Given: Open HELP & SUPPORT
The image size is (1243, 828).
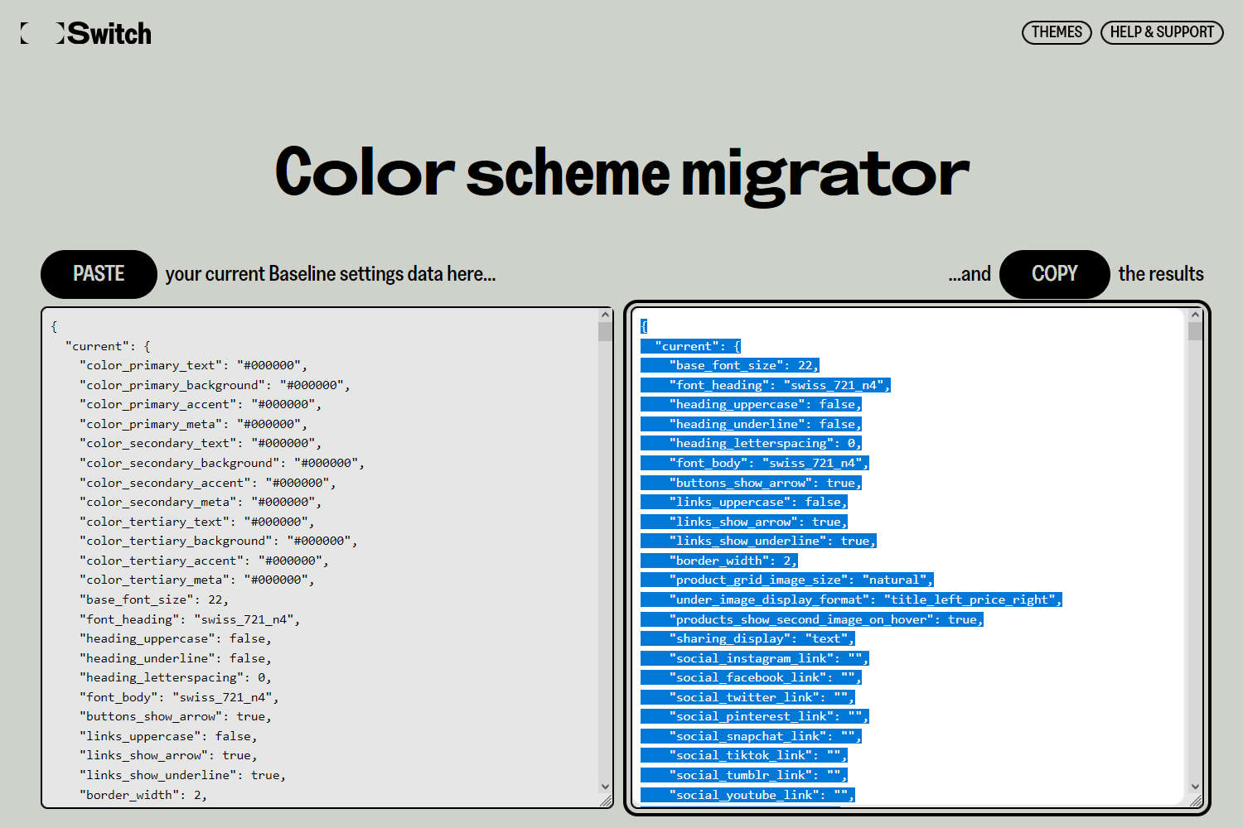Looking at the screenshot, I should click(1162, 32).
